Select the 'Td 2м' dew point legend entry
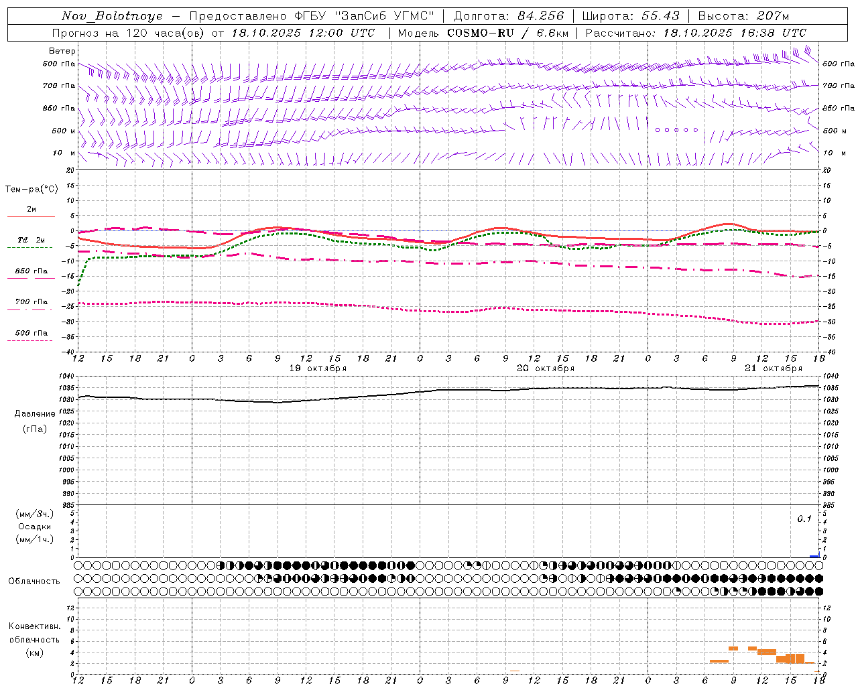Screen dimensions: 858x686 coord(32,240)
